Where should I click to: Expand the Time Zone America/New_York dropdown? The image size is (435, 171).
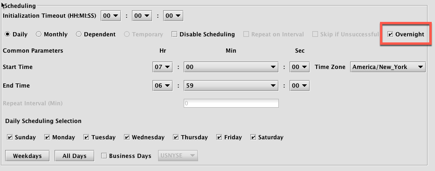coord(388,67)
